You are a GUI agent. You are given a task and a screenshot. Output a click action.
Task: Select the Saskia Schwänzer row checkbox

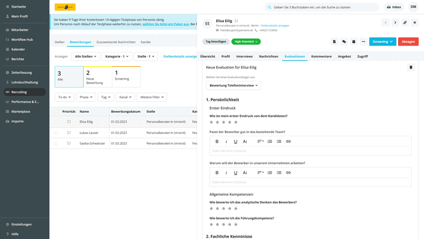[57, 143]
